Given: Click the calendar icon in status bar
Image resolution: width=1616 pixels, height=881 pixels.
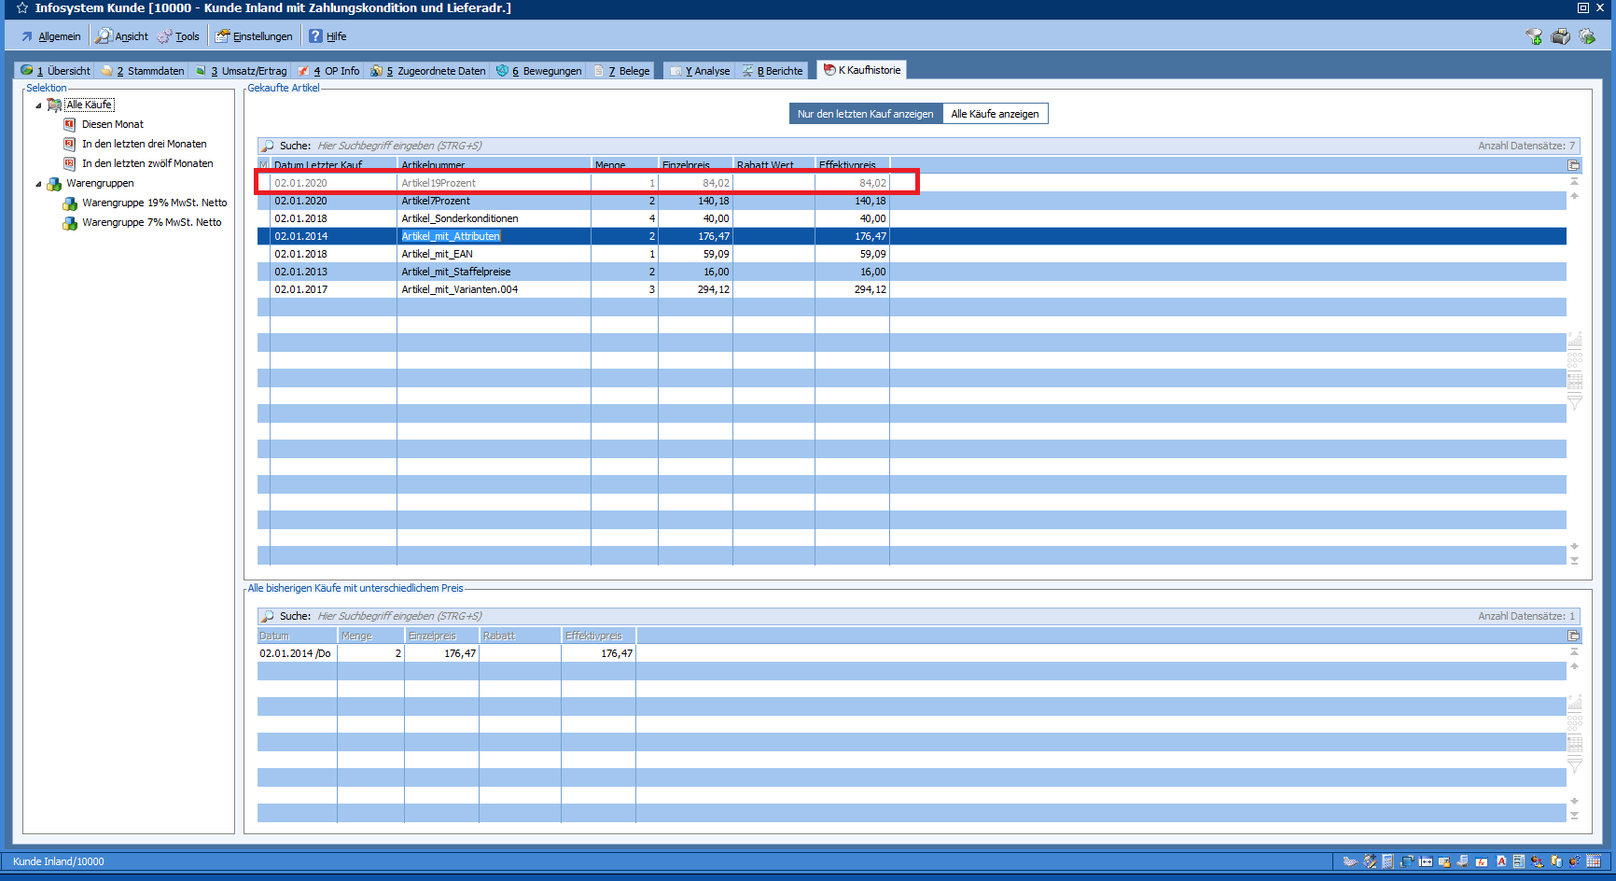Looking at the screenshot, I should (1594, 861).
